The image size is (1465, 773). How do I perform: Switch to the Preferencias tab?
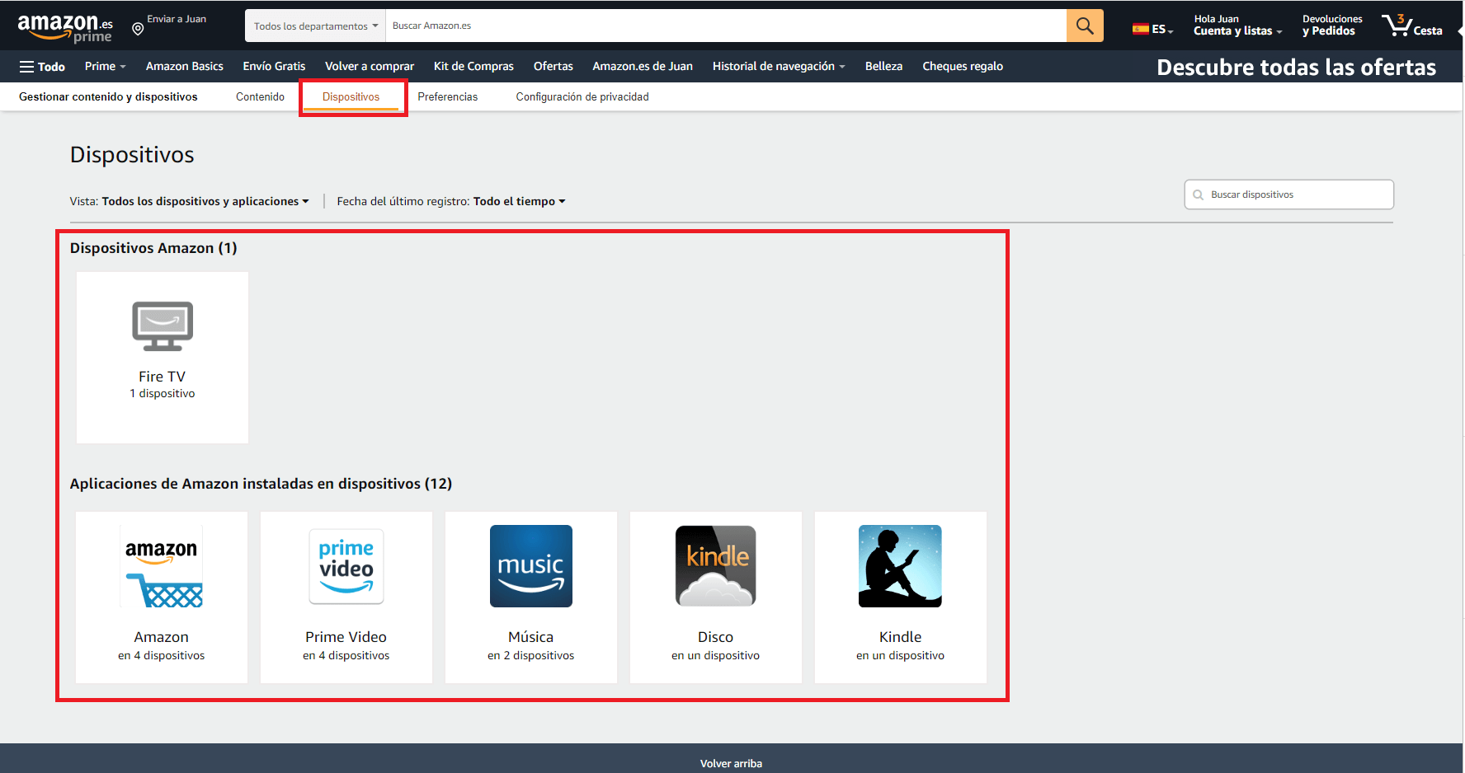pyautogui.click(x=448, y=97)
